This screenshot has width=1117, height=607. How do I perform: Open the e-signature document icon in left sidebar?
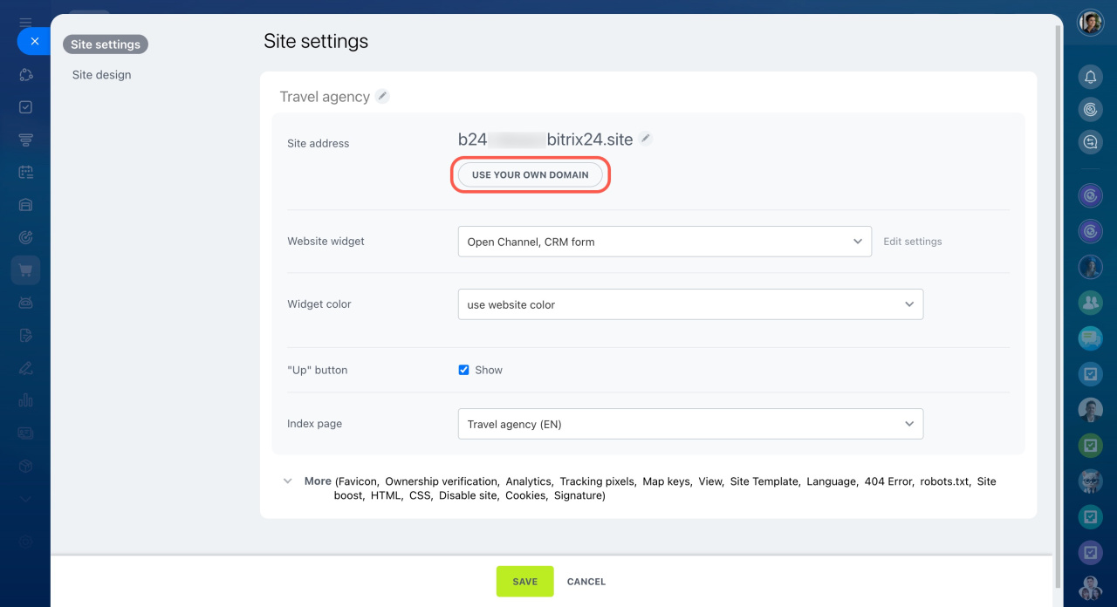click(25, 335)
